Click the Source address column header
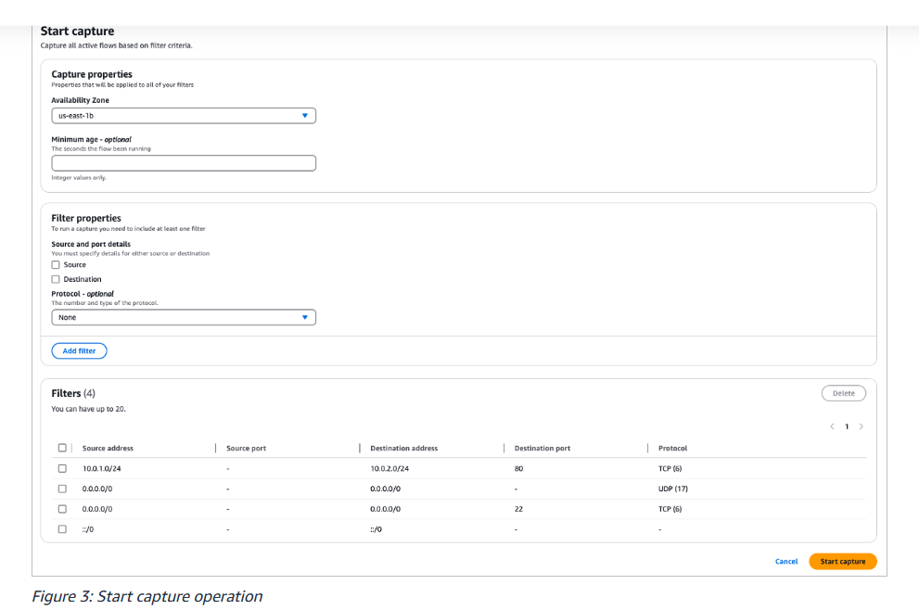 (107, 449)
